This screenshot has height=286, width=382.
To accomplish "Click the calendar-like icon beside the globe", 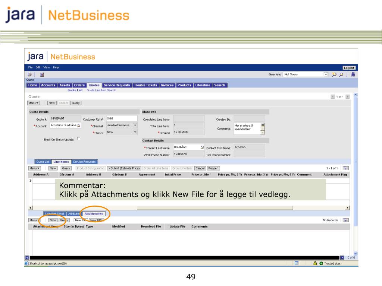I will 42,74.
